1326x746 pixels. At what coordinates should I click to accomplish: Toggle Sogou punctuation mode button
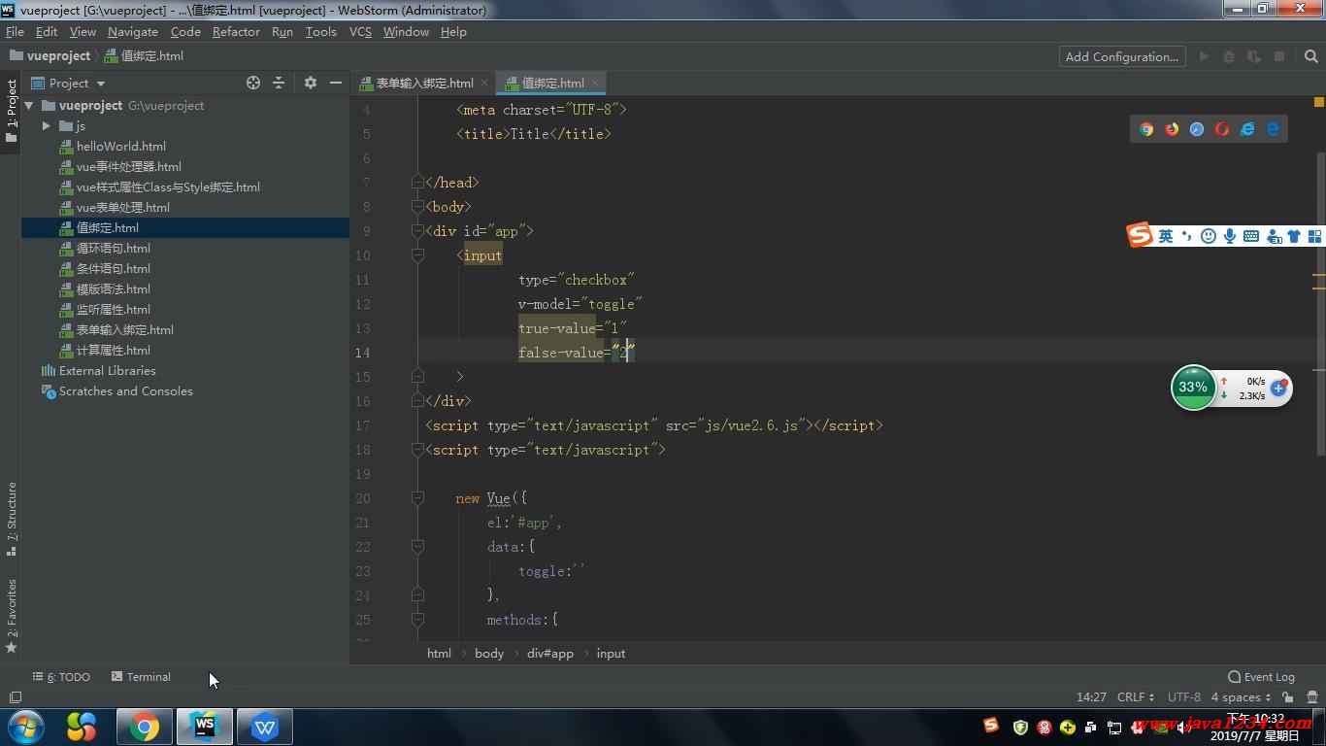[1187, 236]
